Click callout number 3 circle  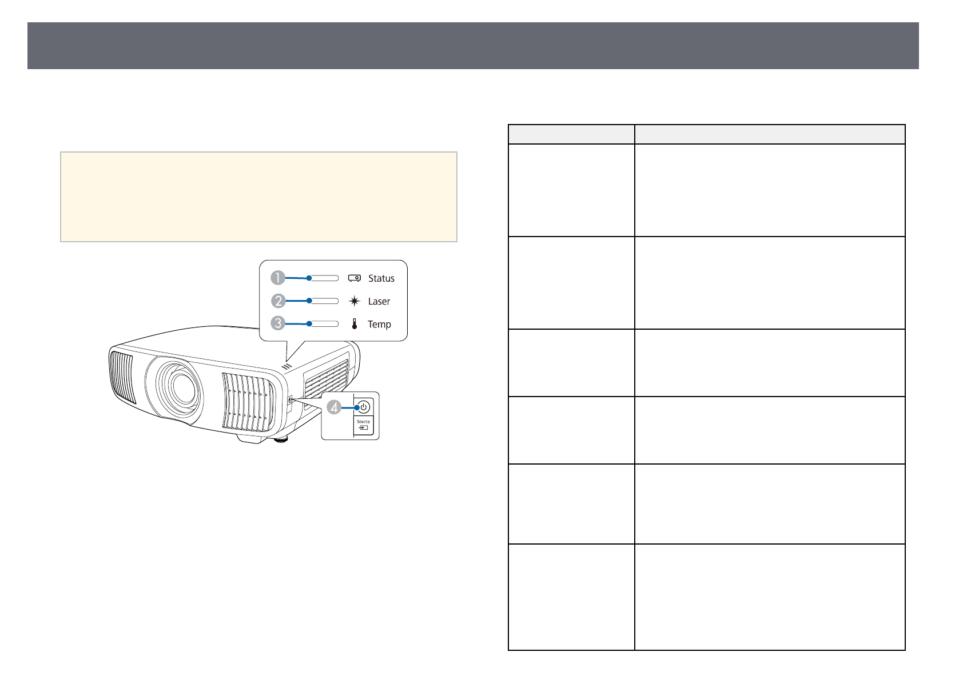278,323
